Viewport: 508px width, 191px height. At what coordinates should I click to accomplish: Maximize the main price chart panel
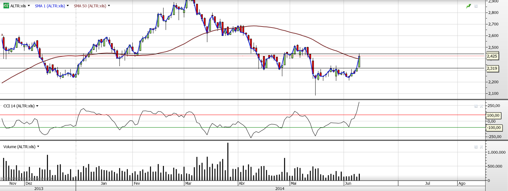click(x=476, y=6)
